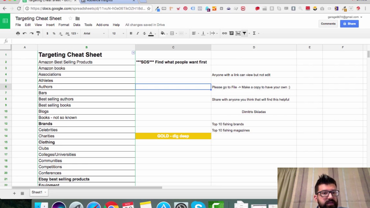Viewport: 370px width, 208px height.
Task: Open fill color paint bucket
Action: click(x=163, y=34)
